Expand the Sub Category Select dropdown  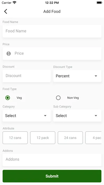77,116
